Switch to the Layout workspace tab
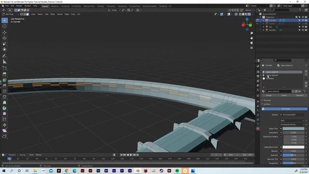The height and width of the screenshot is (174, 309). click(45, 6)
